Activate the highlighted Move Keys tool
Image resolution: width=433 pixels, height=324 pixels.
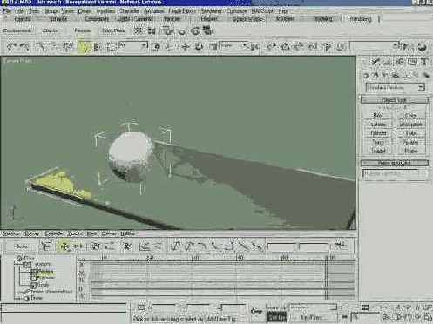click(x=64, y=246)
